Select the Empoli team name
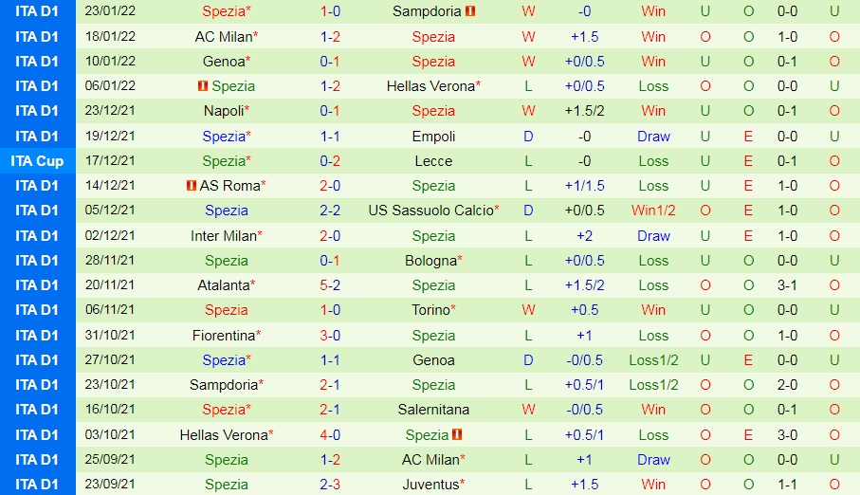Screen dimensions: 860x495 [x=433, y=137]
